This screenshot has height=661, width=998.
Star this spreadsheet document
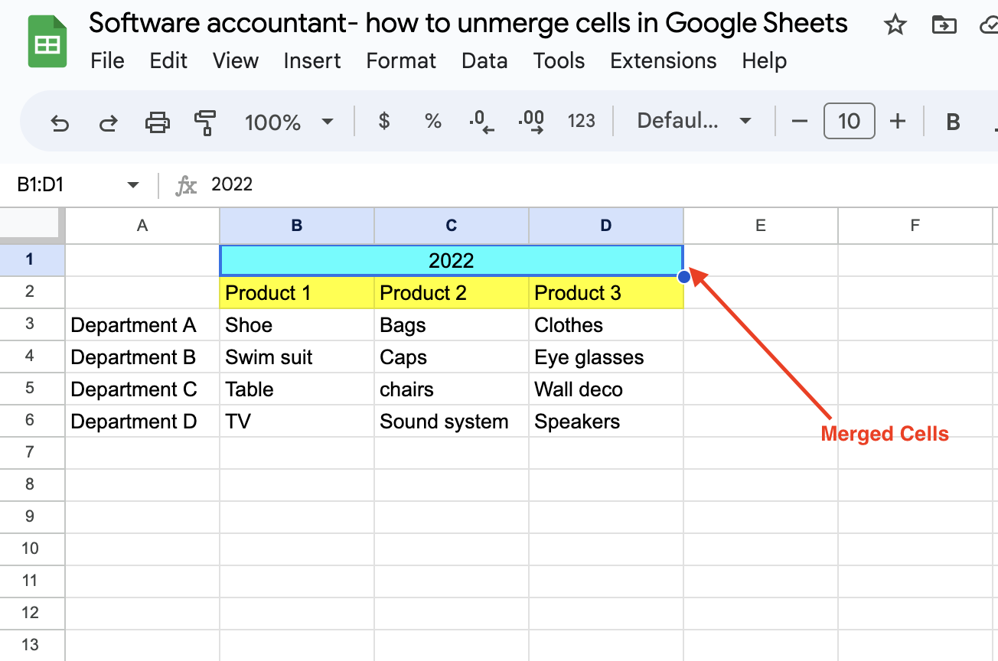tap(895, 25)
